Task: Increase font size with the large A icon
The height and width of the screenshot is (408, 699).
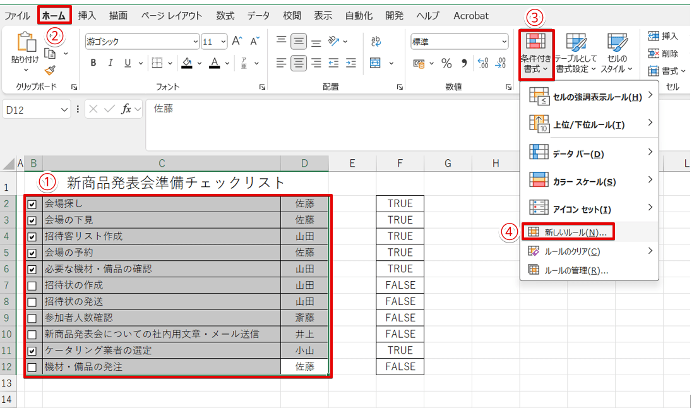Action: coord(237,42)
